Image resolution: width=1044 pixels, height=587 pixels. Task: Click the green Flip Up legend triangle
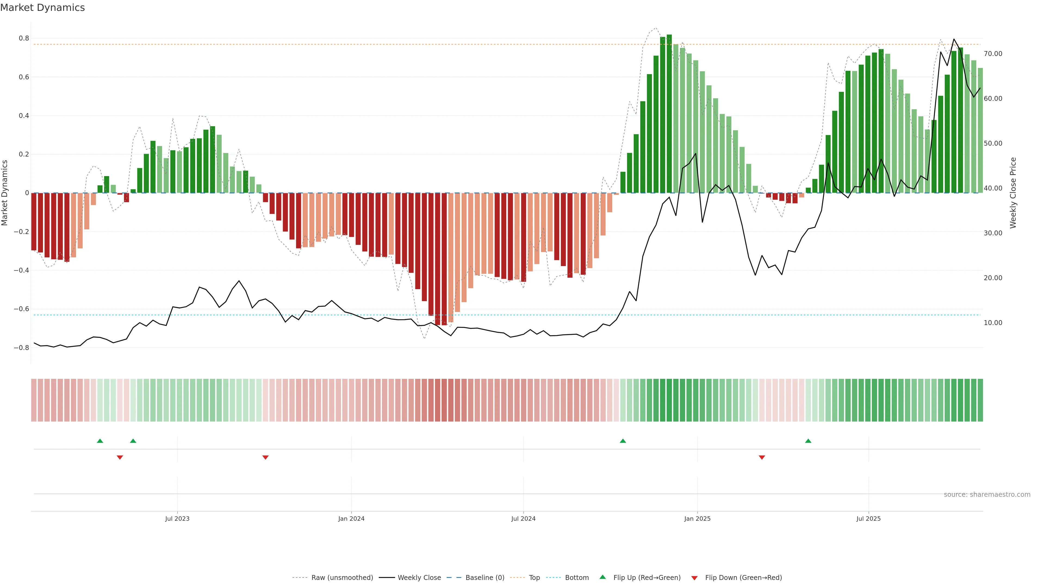pyautogui.click(x=602, y=577)
